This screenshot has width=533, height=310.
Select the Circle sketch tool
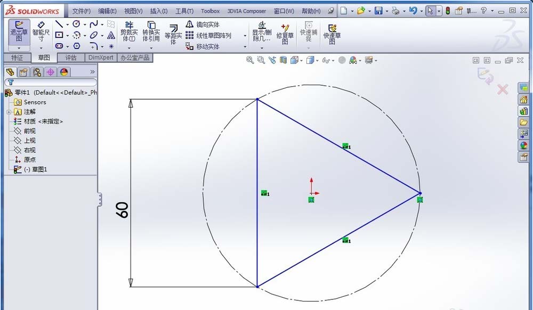[76, 24]
